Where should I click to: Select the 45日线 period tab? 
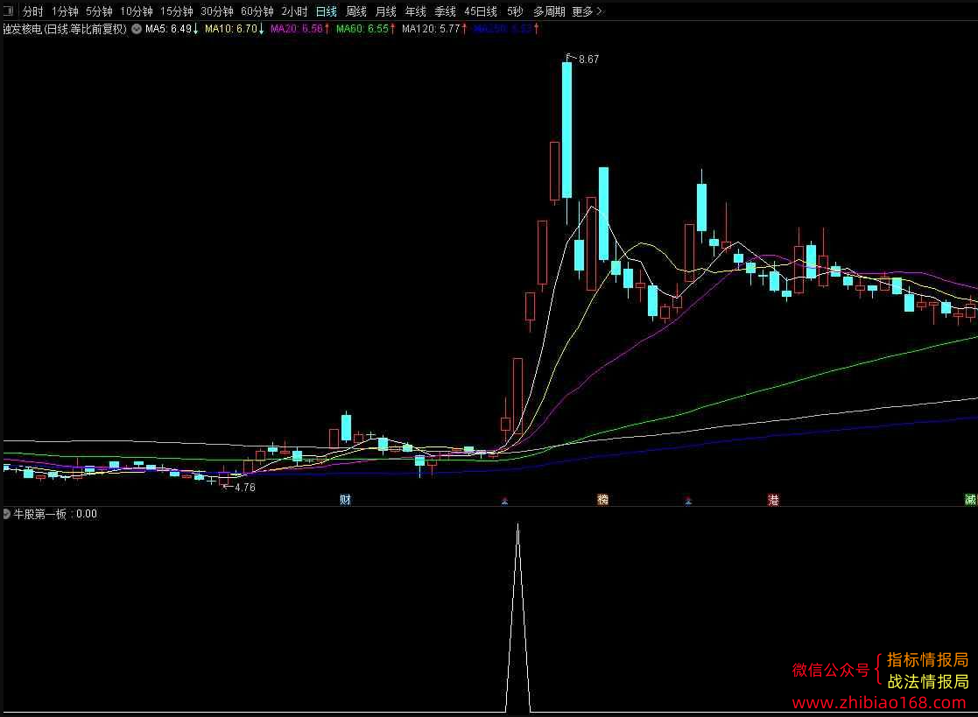coord(481,11)
